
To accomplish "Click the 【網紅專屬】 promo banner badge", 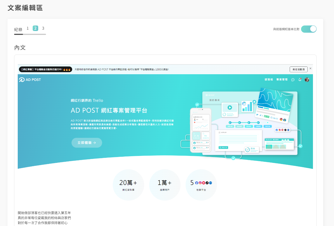I will tap(45, 69).
